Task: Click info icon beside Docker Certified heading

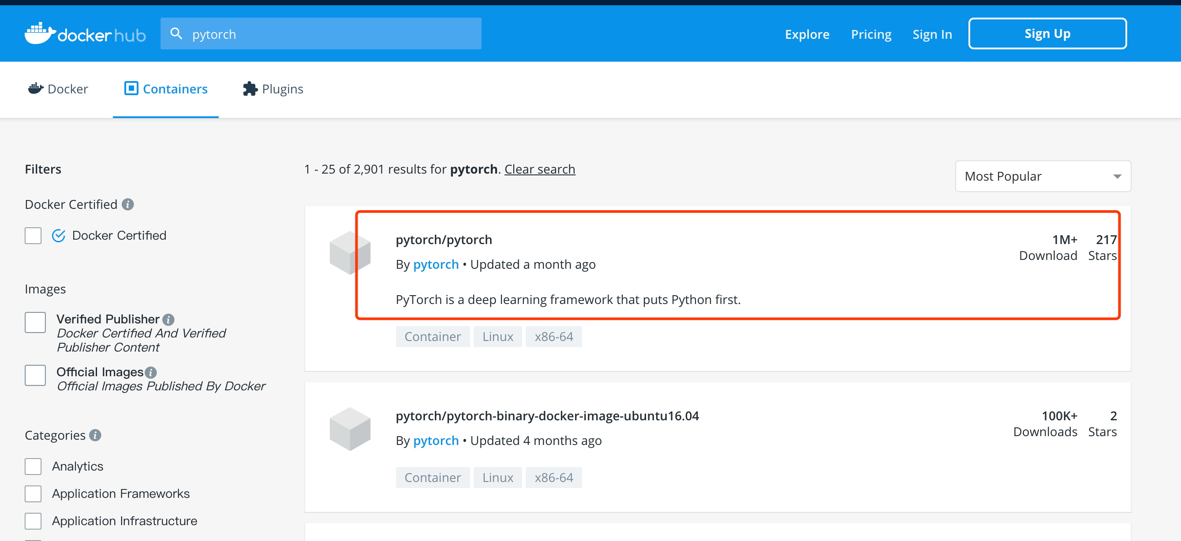Action: [x=128, y=204]
